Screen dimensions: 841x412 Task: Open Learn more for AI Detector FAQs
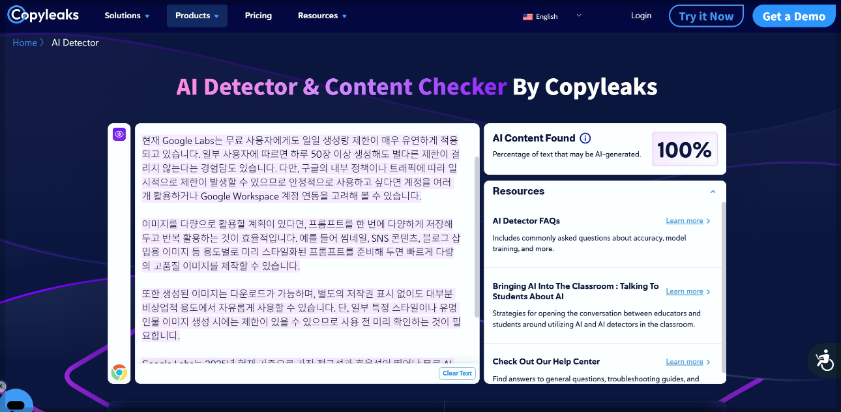tap(684, 220)
